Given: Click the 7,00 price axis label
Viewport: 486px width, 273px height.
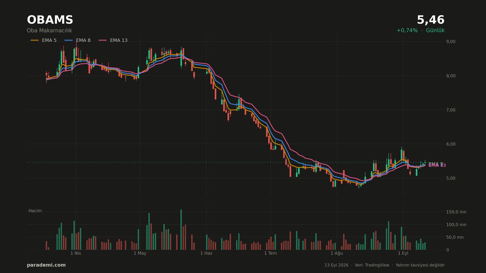Looking at the screenshot, I should coord(451,110).
